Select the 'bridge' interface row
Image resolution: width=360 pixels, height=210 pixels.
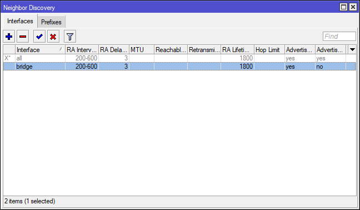[x=179, y=66]
